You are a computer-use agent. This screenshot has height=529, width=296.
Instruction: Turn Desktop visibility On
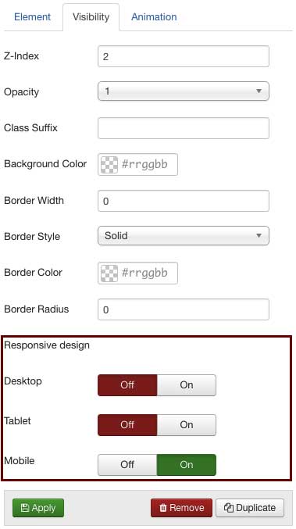(x=187, y=385)
